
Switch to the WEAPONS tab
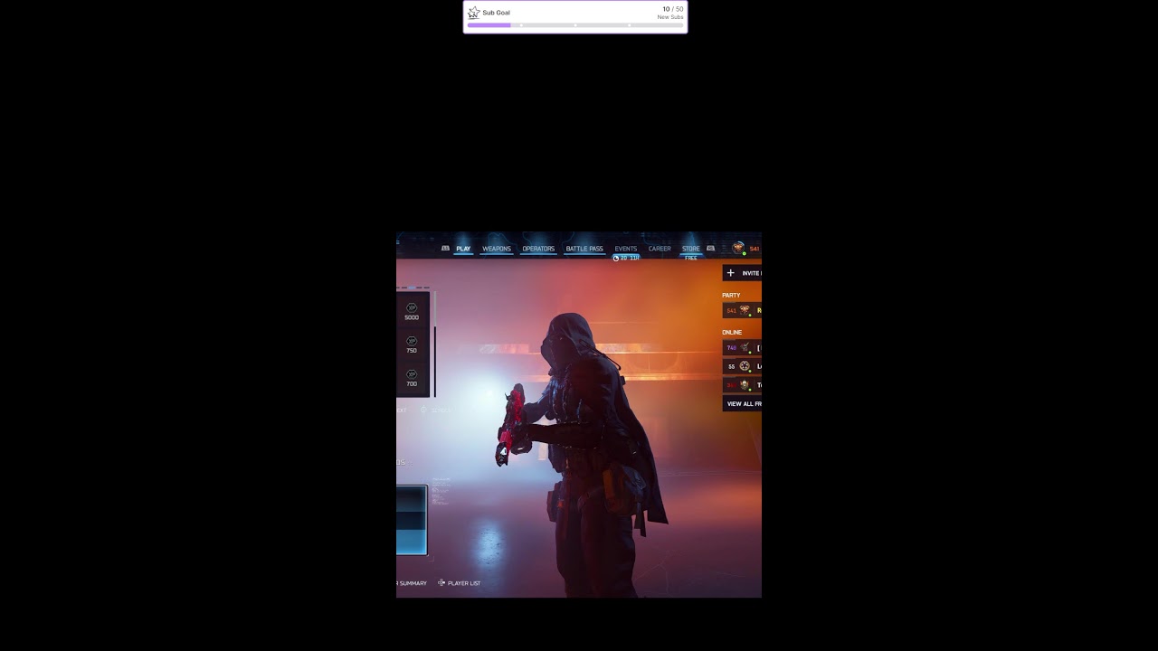(x=496, y=249)
